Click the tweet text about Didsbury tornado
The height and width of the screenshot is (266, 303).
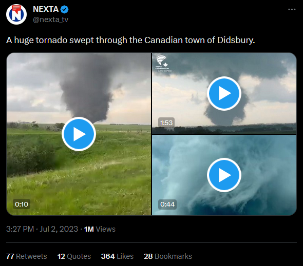tap(130, 40)
